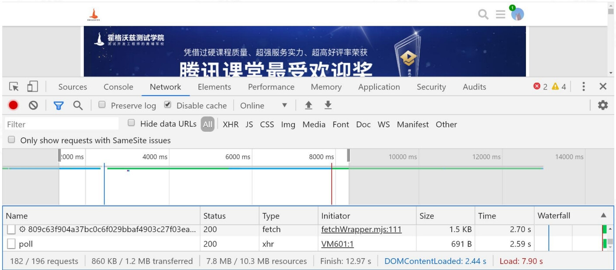The height and width of the screenshot is (270, 616).
Task: Uncheck the Disable cache checkbox
Action: 168,105
